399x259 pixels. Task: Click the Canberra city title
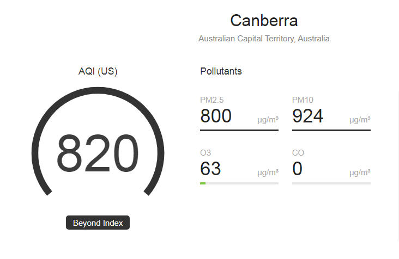[x=264, y=21]
